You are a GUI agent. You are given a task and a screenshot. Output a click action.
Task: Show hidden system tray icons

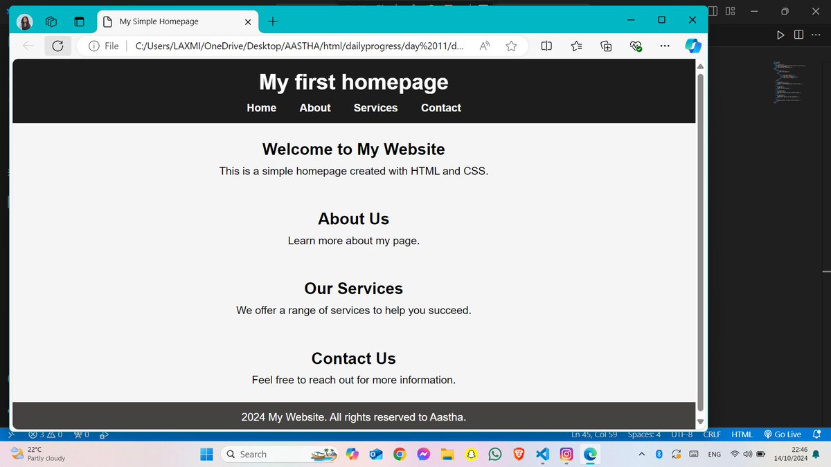(x=642, y=455)
